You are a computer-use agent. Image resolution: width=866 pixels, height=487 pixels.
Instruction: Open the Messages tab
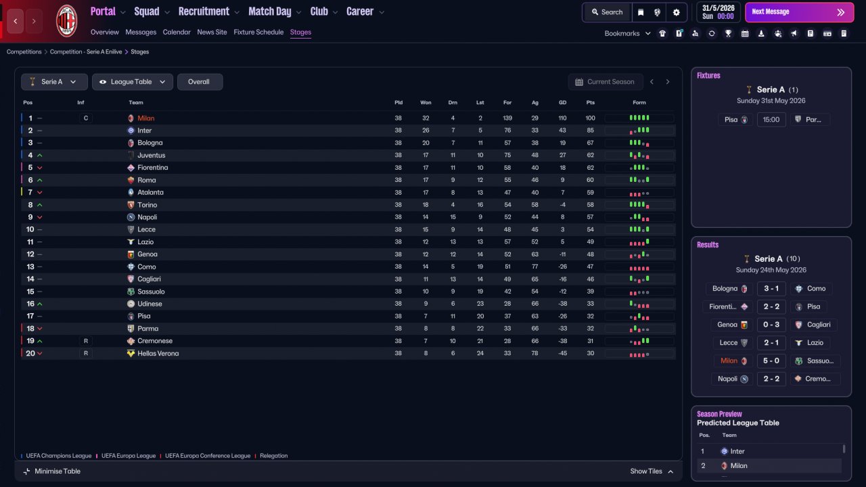click(x=141, y=32)
